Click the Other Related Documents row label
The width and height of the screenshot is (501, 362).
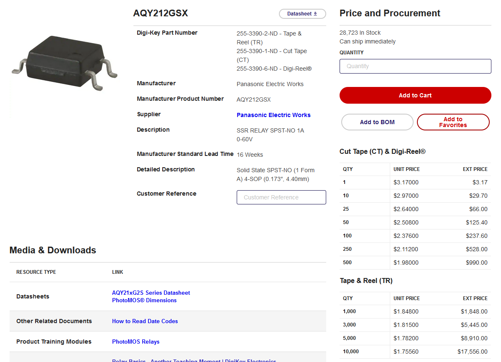[x=54, y=321]
